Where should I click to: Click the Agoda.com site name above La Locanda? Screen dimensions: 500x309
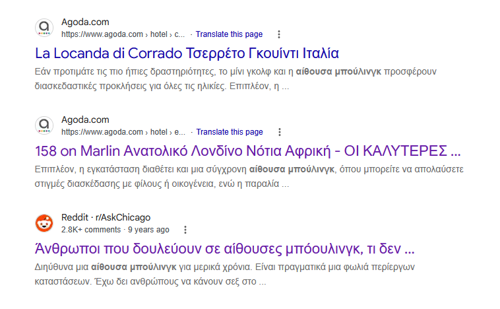tap(85, 22)
